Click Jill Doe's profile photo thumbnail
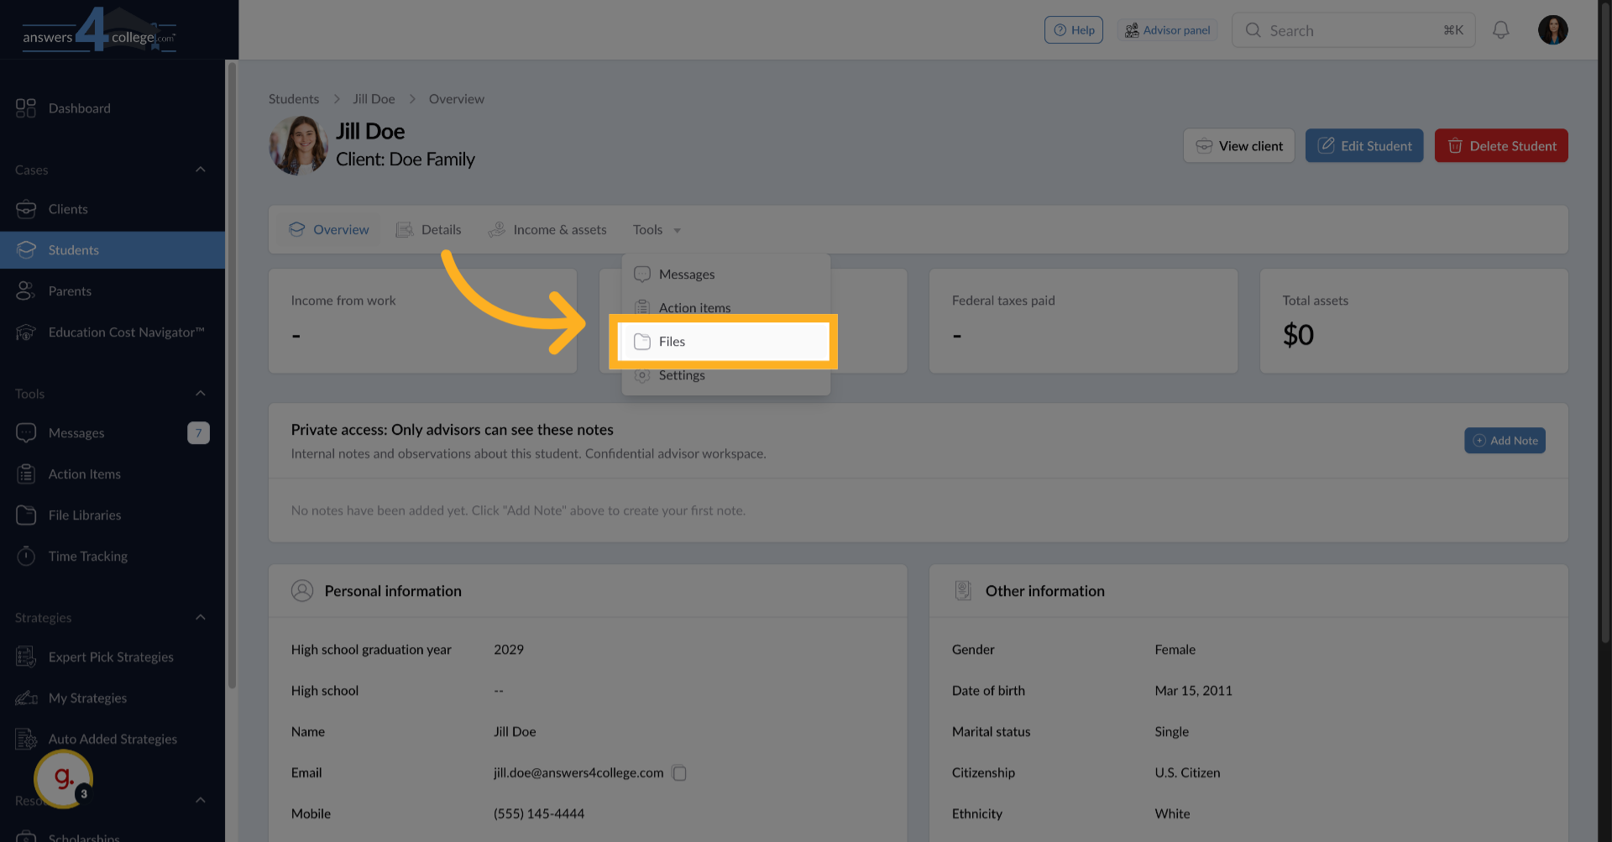 click(298, 144)
